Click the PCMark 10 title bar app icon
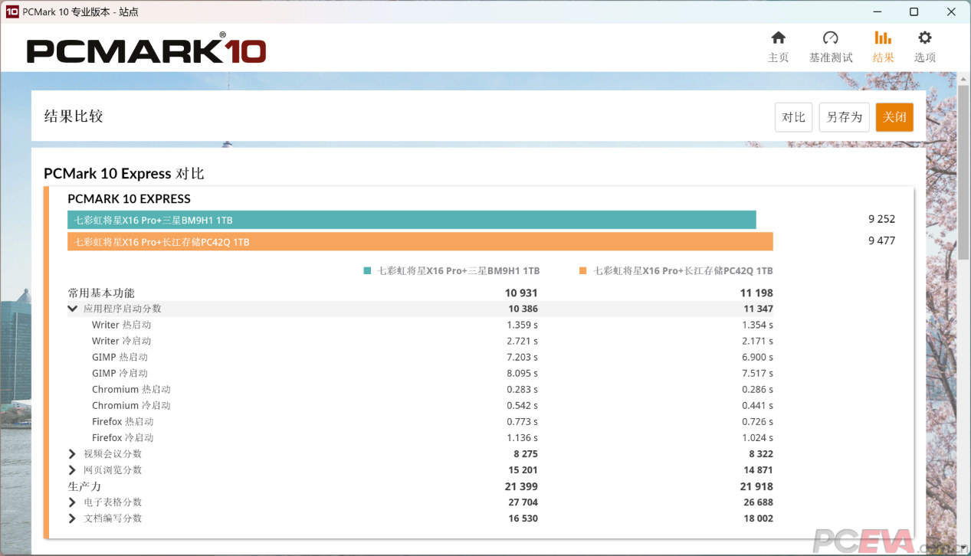971x556 pixels. point(11,11)
